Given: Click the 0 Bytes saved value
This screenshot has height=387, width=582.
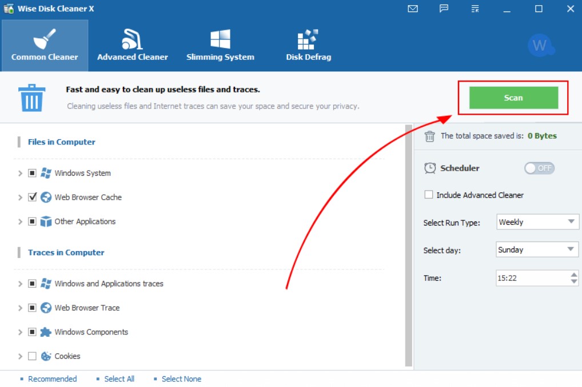Looking at the screenshot, I should coord(542,136).
